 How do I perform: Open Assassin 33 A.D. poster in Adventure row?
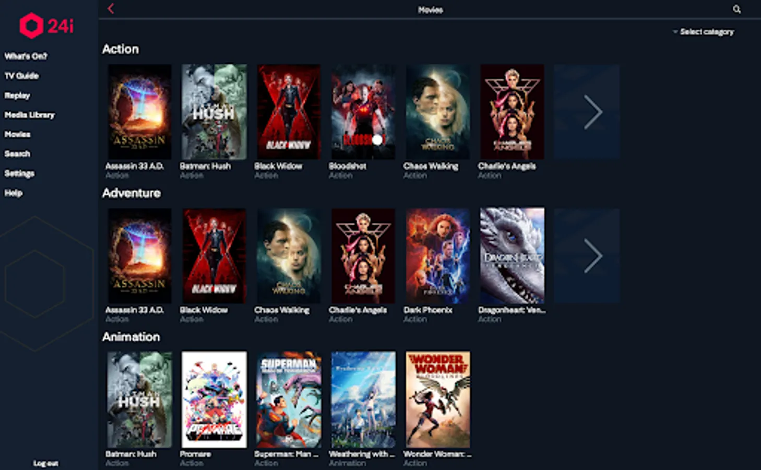coord(139,256)
